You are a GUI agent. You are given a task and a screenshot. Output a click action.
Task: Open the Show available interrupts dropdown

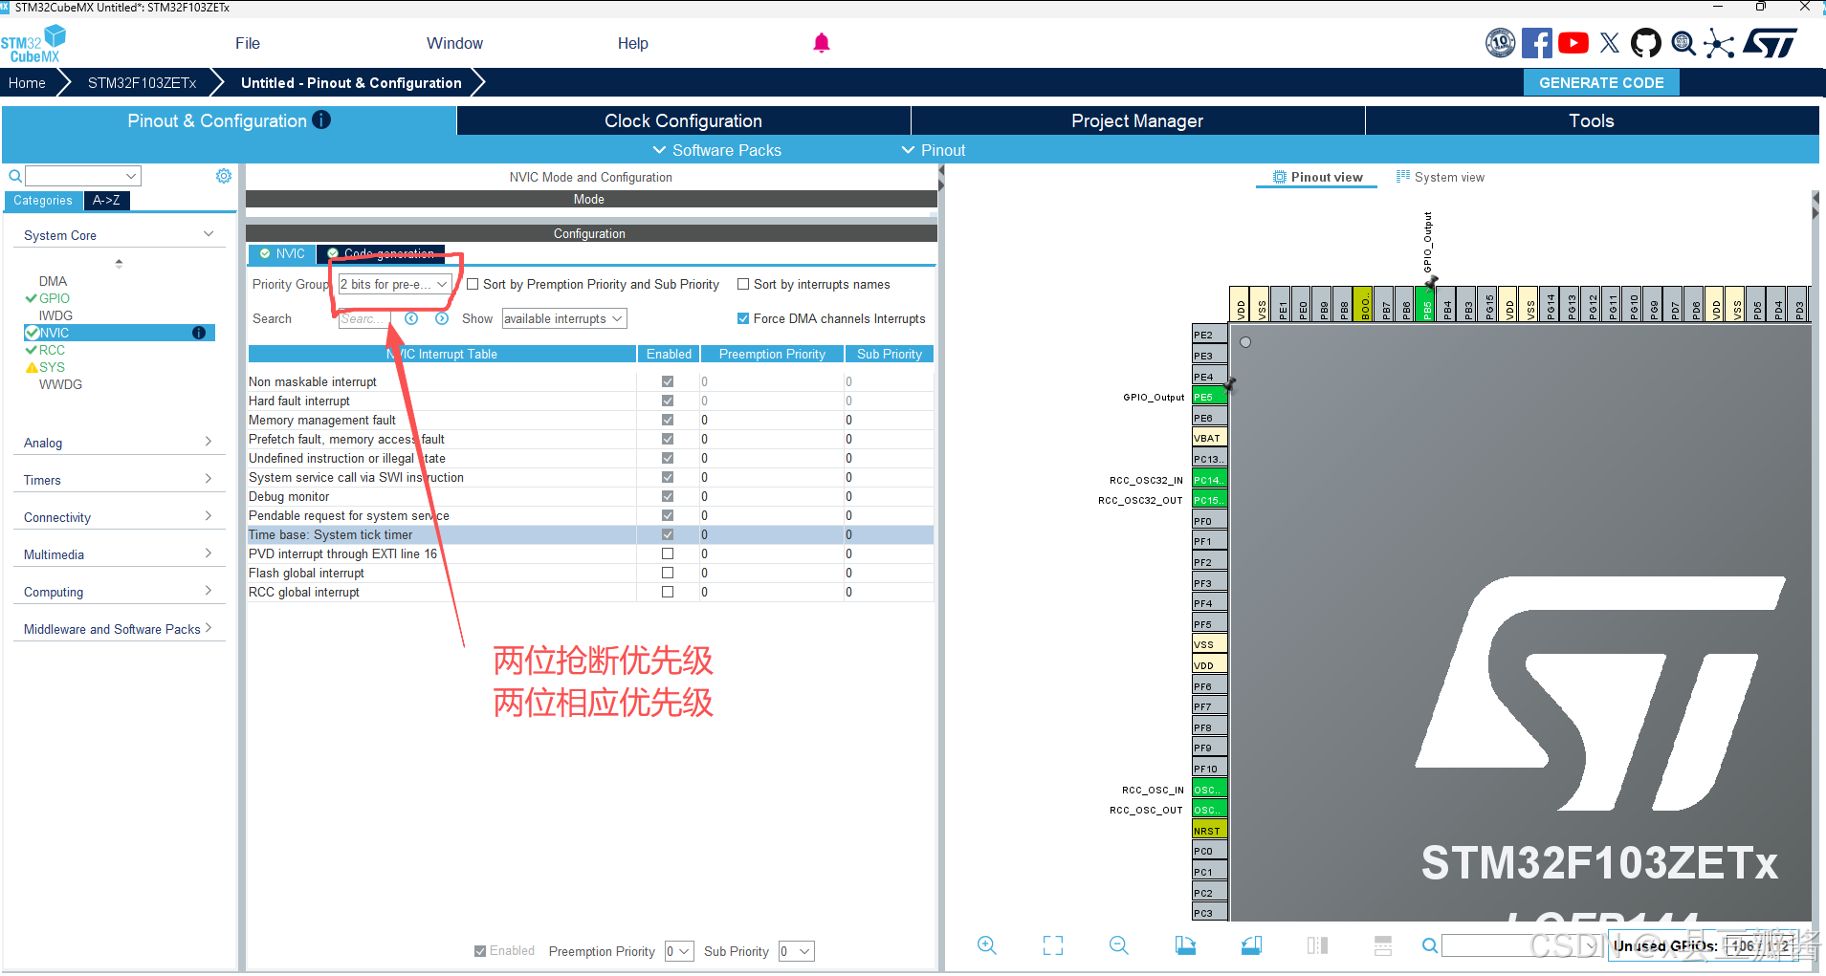564,318
